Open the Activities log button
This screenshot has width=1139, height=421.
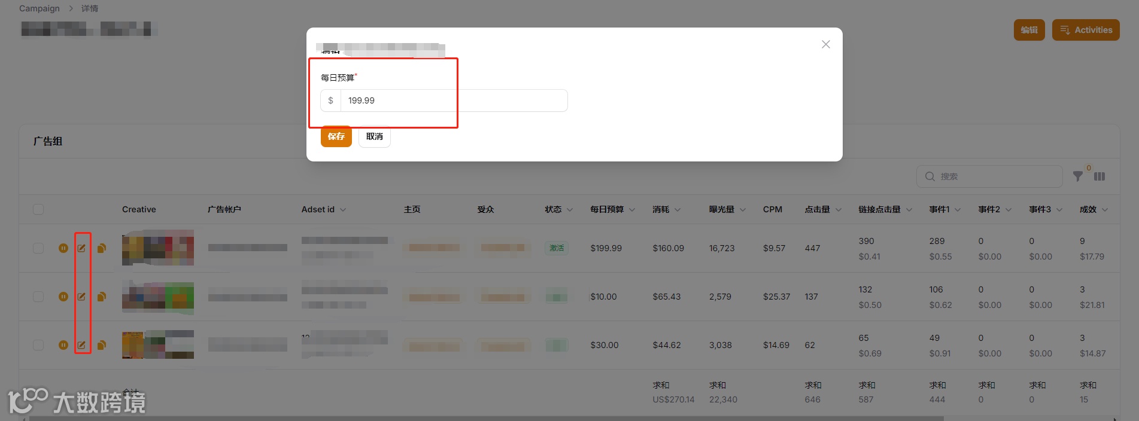[x=1086, y=30]
